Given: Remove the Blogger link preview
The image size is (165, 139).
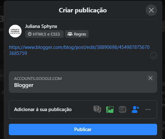Looking at the screenshot, I should point(150,78).
